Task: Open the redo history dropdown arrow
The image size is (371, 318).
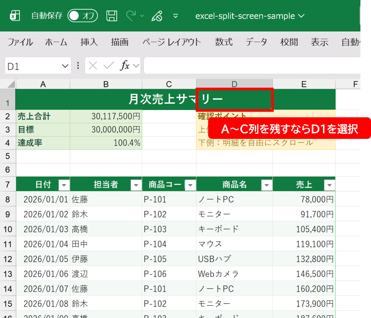Action: pos(142,16)
